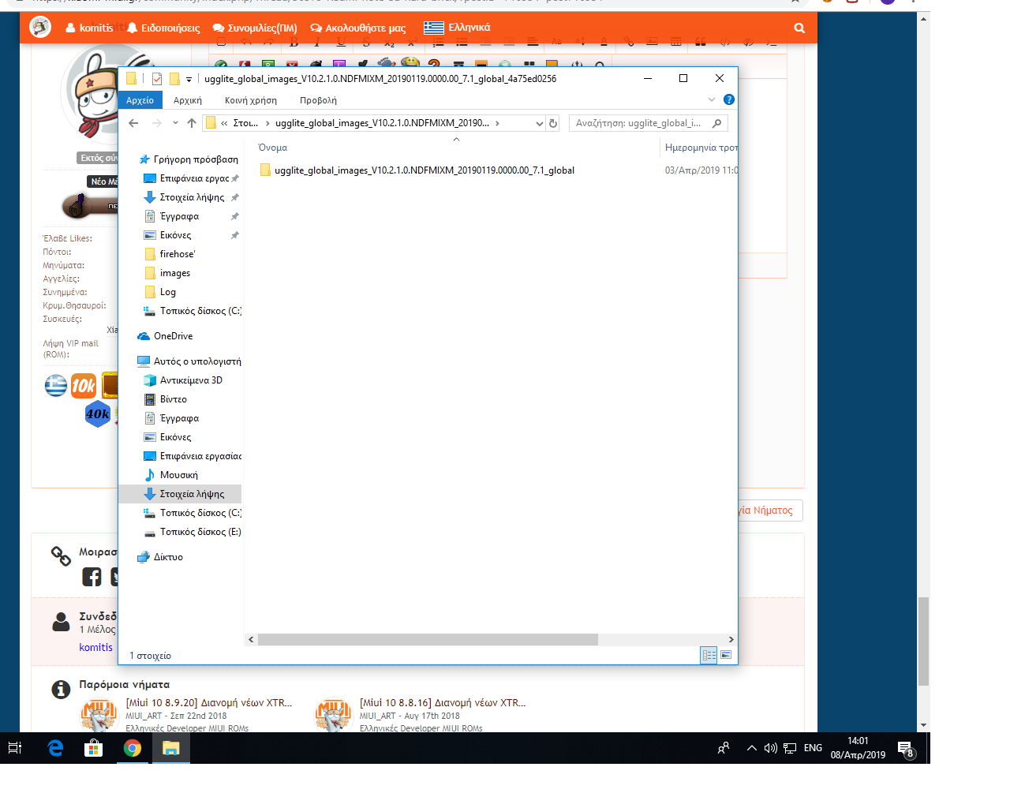Open the Προβολή ribbon tab
1010x808 pixels.
coord(318,100)
